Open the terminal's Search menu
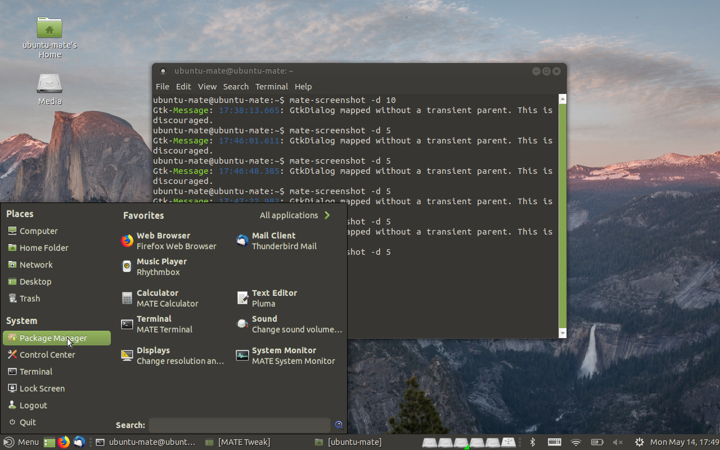The image size is (720, 450). pos(236,86)
